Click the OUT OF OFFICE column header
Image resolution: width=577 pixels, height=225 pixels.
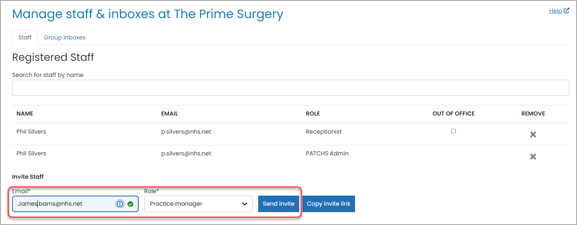tap(454, 114)
